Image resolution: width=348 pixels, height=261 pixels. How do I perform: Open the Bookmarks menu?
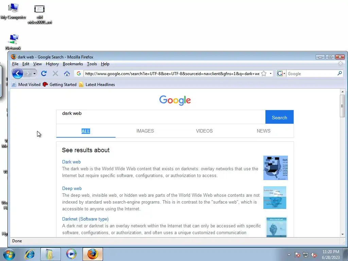coord(73,64)
